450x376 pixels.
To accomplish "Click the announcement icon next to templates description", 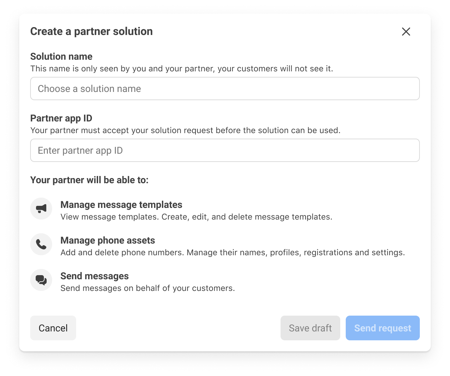I will [x=41, y=208].
